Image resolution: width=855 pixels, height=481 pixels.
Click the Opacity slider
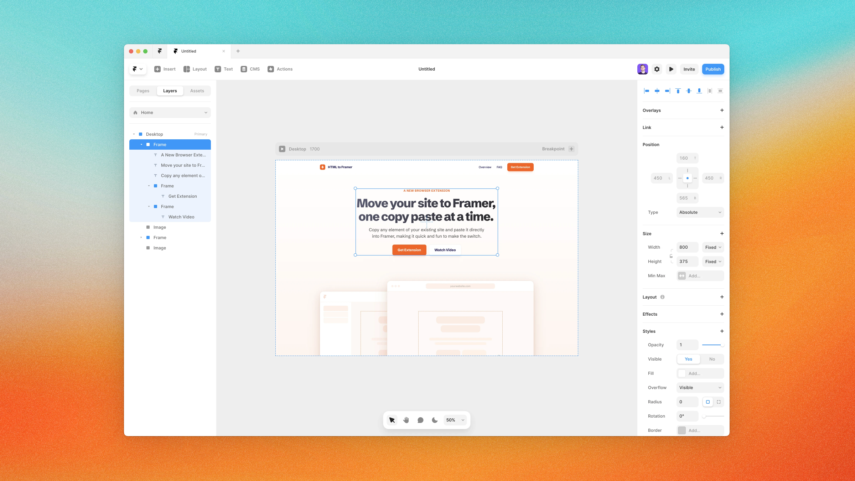pos(713,345)
